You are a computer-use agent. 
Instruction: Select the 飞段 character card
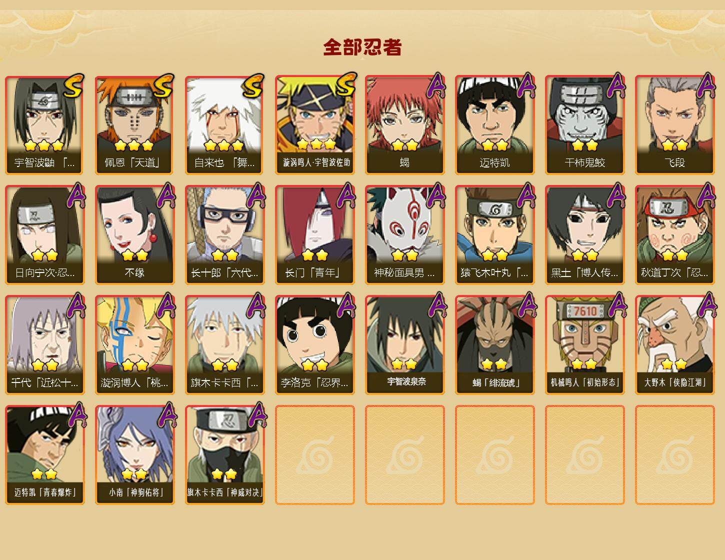[674, 125]
